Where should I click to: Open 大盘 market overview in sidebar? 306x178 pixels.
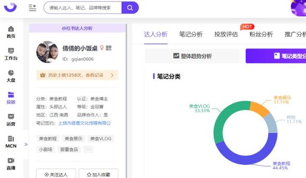point(11,76)
